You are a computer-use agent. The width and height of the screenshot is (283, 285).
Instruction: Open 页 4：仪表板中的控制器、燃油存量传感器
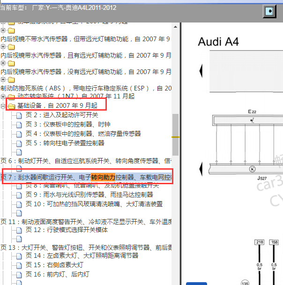point(83,134)
